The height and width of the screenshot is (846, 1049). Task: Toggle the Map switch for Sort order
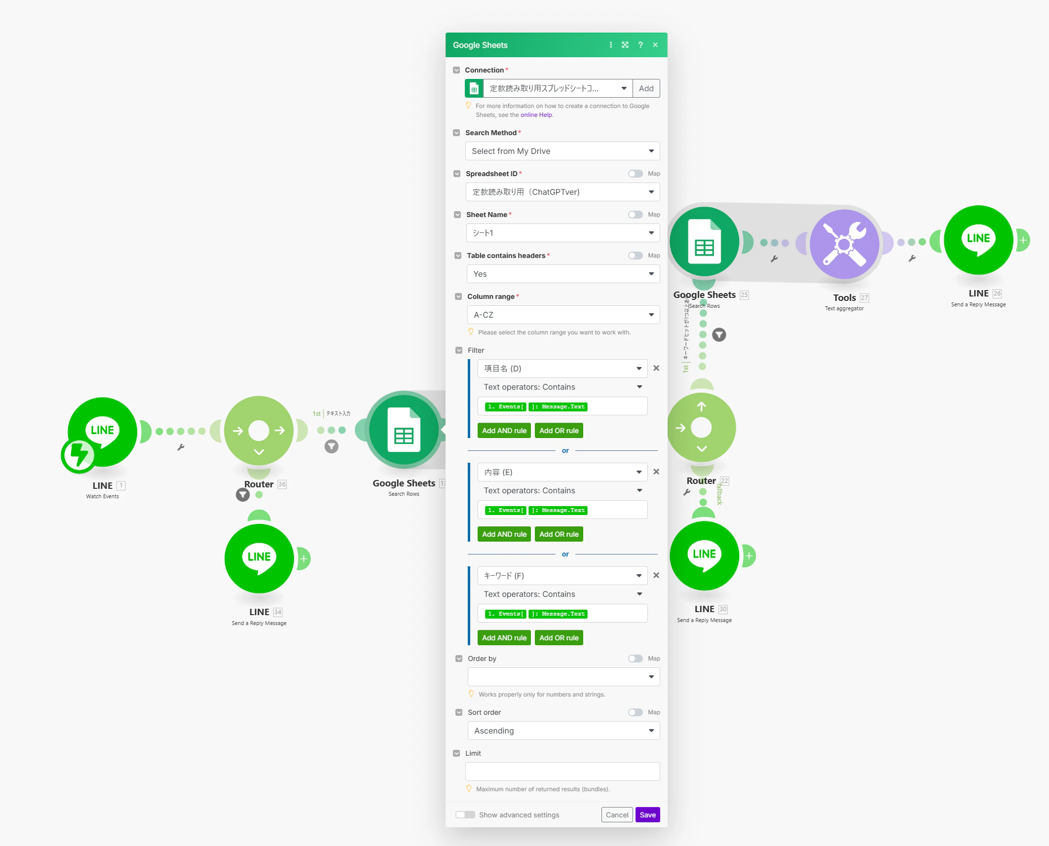coord(636,712)
